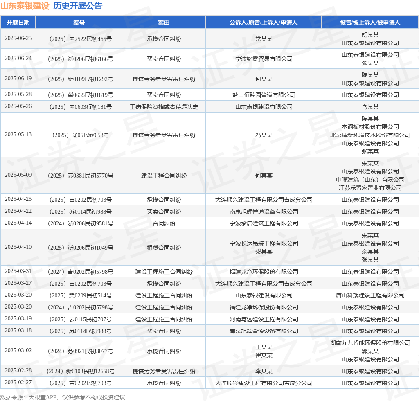The height and width of the screenshot is (401, 419).
Task: Click defendant 江苏乐置家置业有限公司
Action: tap(370, 188)
